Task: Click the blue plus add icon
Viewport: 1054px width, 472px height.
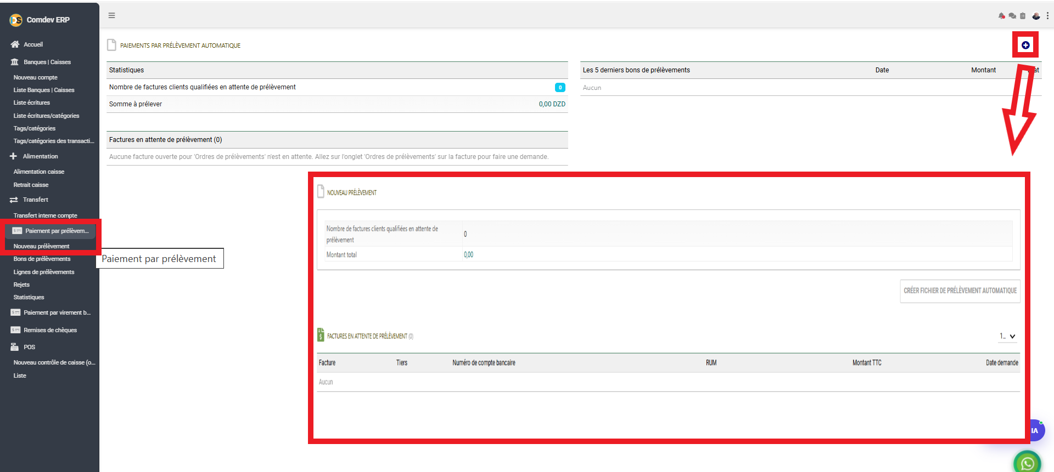Action: [x=1025, y=45]
